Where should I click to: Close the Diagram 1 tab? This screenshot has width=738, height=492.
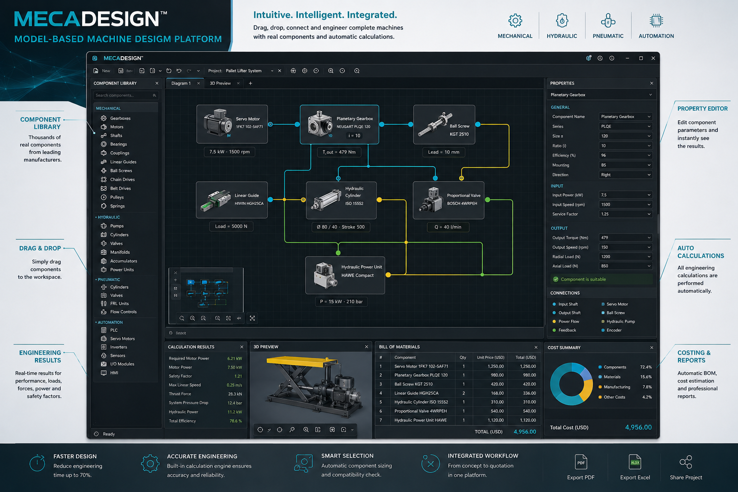198,83
